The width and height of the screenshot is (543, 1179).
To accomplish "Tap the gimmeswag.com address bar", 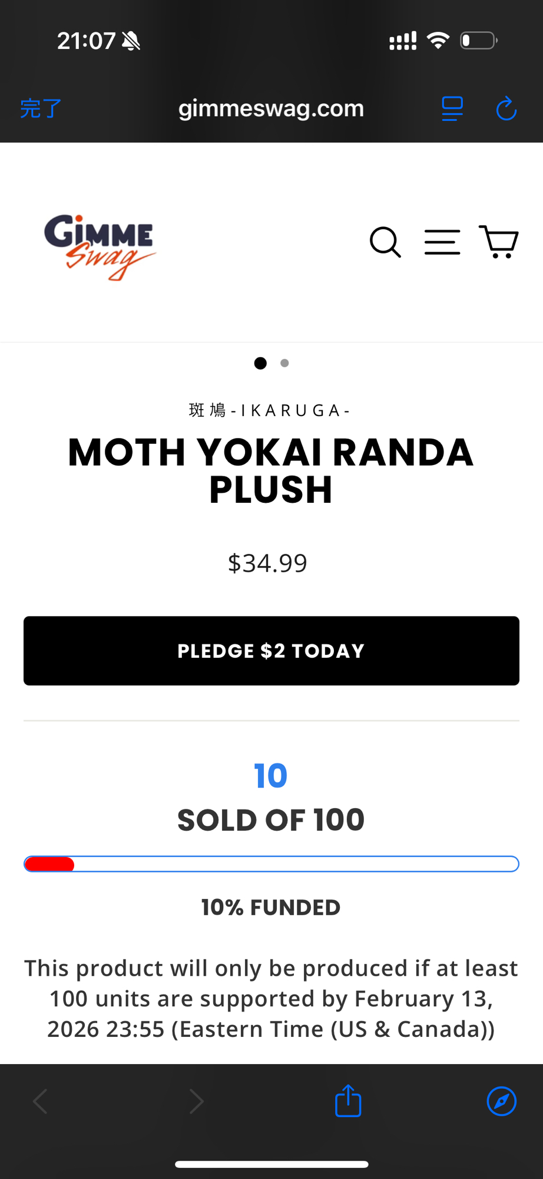I will (x=271, y=108).
